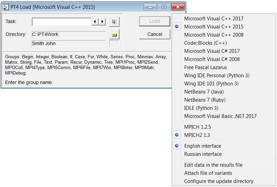Select Microsoft Visual C++ 2015 radio option

click(223, 27)
